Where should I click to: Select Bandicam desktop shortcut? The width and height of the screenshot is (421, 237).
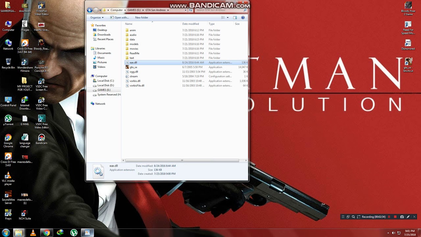tap(41, 139)
